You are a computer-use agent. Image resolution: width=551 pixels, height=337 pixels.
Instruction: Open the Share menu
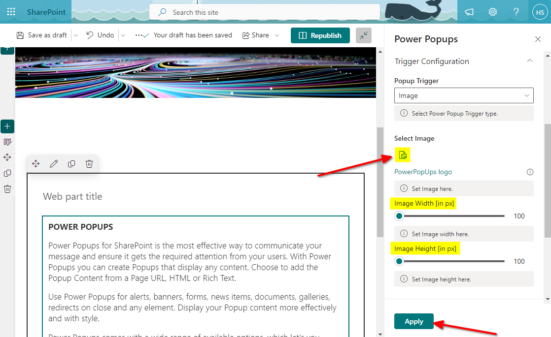point(255,35)
